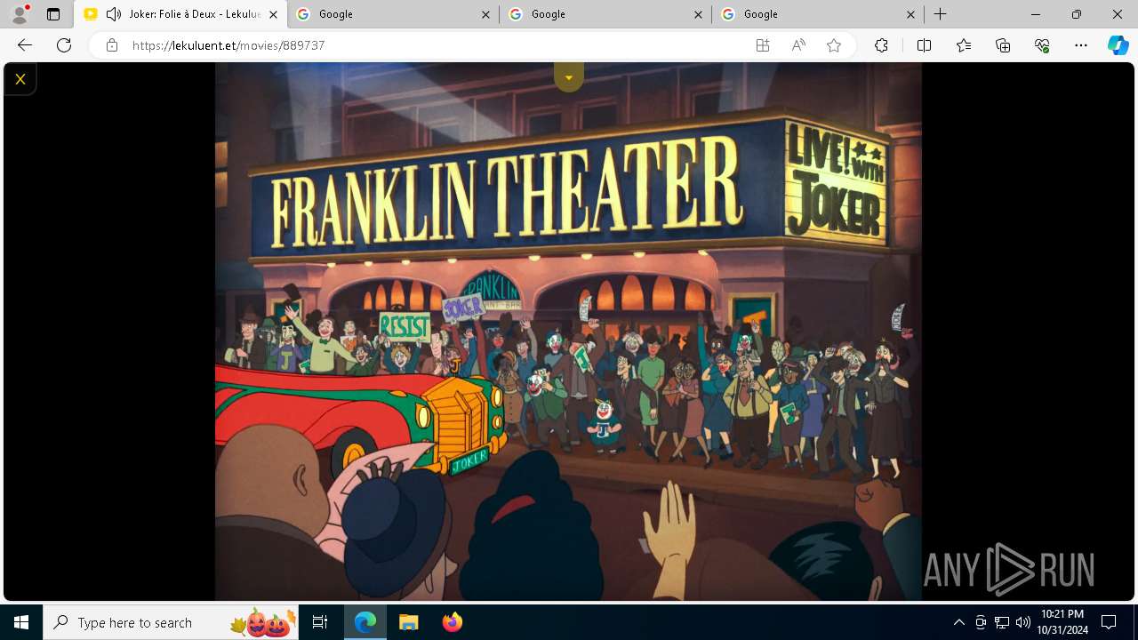Open the browser profile icon
The height and width of the screenshot is (640, 1138).
(19, 14)
